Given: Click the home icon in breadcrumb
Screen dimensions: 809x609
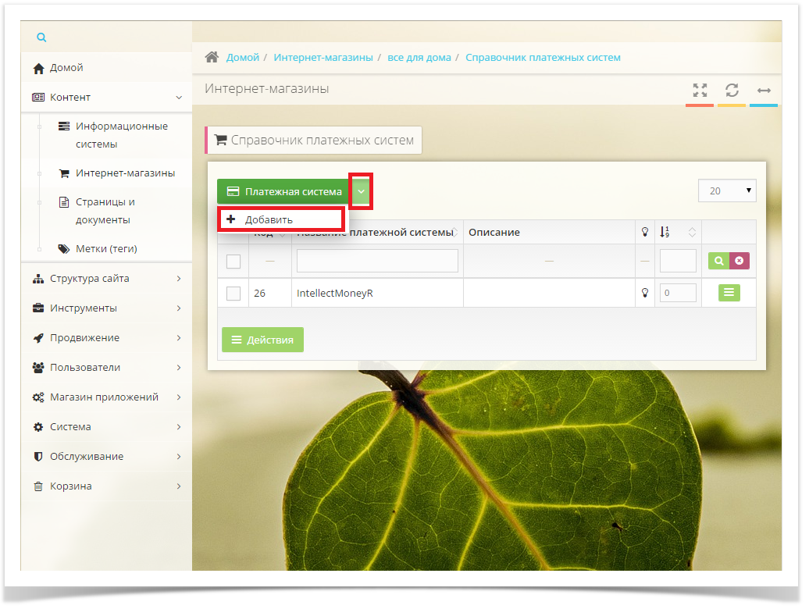Looking at the screenshot, I should [212, 57].
